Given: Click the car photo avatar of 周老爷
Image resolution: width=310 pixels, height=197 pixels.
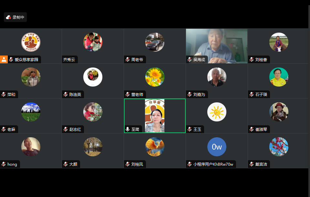Looking at the screenshot, I should 155,42.
